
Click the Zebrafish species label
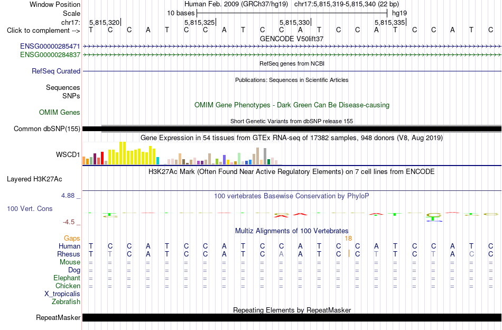[66, 302]
